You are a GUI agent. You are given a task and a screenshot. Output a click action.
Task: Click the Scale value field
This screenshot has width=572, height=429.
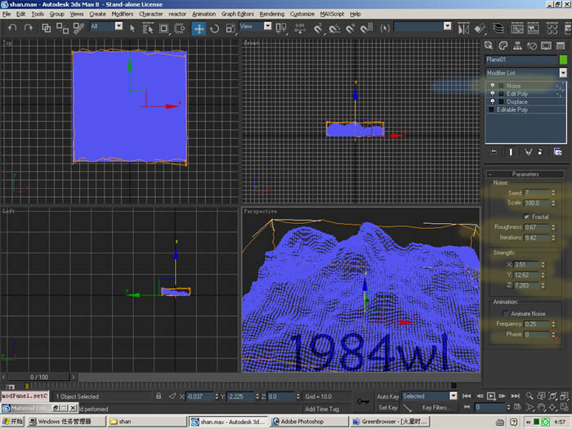click(537, 203)
